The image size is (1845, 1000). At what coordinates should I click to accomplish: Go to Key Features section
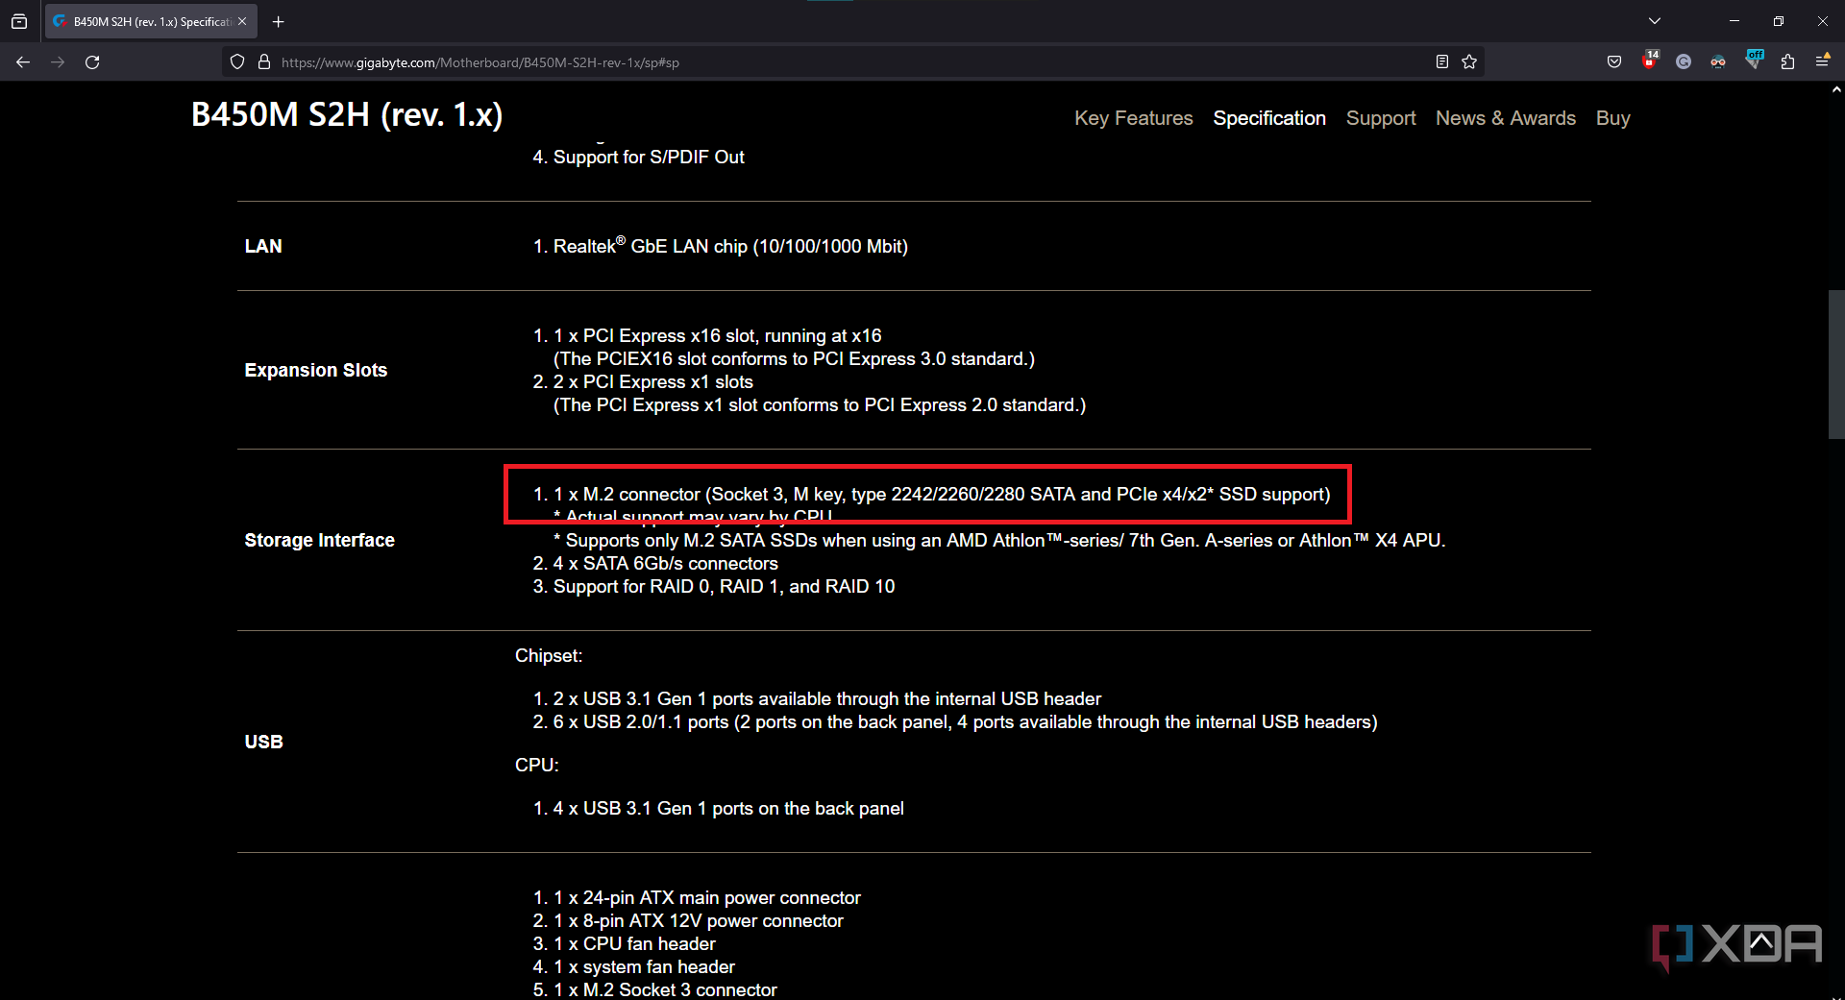(1133, 118)
